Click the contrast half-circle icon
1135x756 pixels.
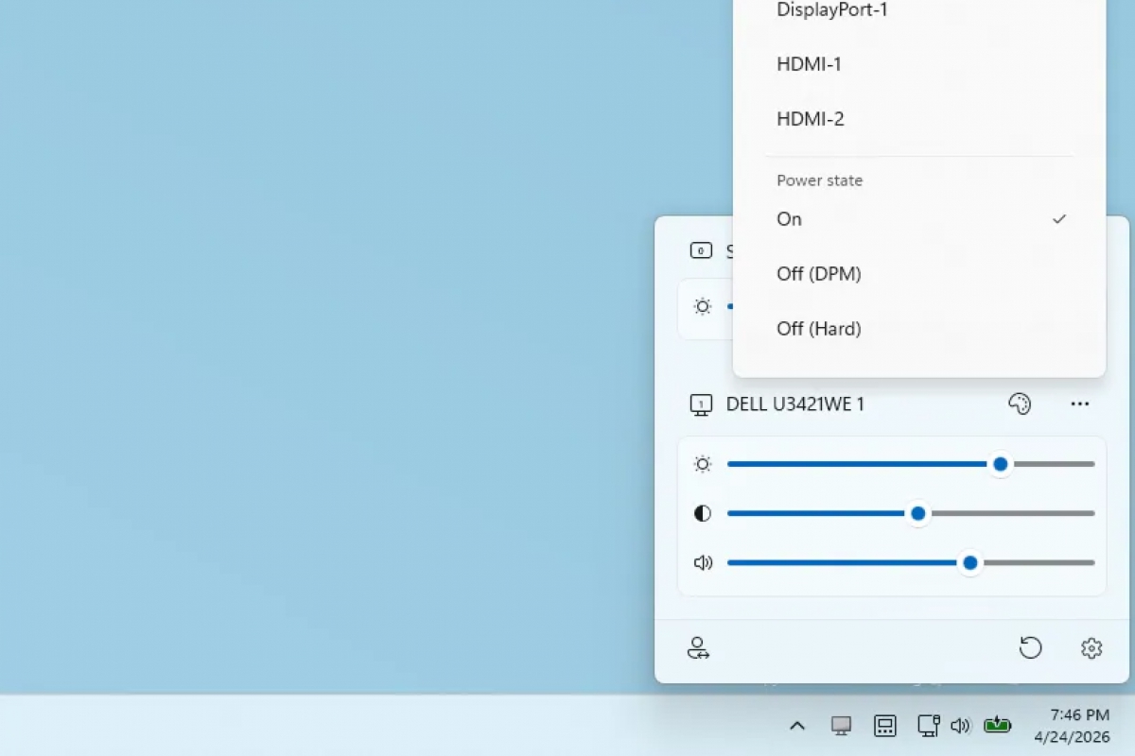(702, 513)
